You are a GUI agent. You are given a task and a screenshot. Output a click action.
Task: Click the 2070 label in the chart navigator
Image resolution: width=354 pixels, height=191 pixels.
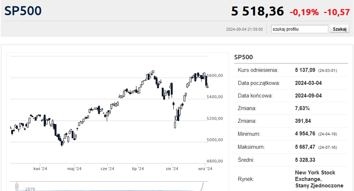point(30,189)
